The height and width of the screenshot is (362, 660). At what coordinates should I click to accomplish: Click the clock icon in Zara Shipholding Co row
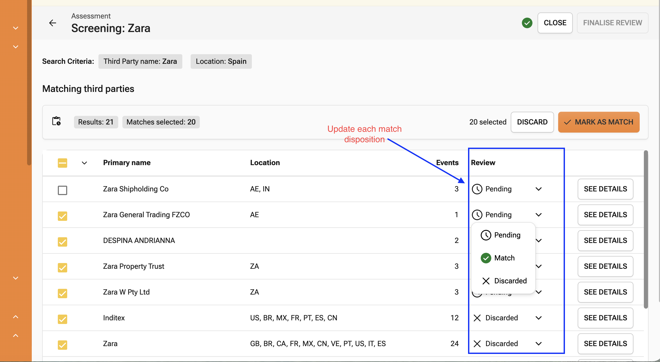(x=477, y=189)
